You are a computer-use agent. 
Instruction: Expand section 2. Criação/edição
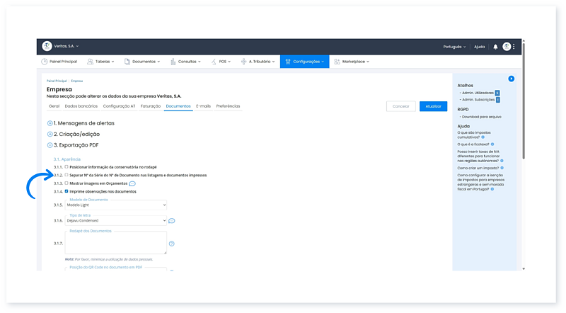click(50, 134)
